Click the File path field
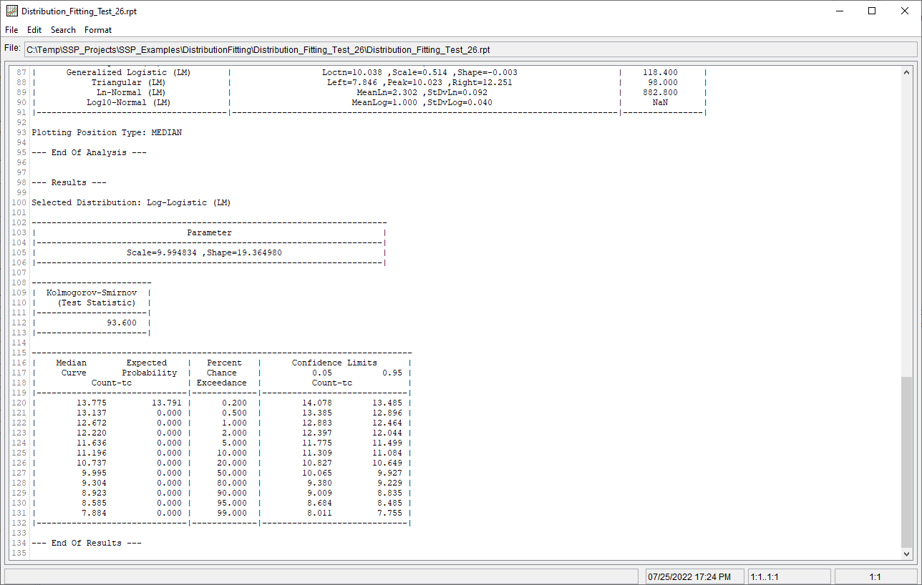Image resolution: width=922 pixels, height=585 pixels. coord(470,49)
